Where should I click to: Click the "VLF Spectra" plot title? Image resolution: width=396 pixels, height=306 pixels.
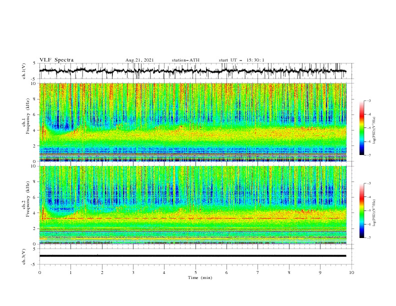point(56,60)
